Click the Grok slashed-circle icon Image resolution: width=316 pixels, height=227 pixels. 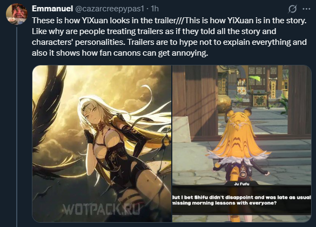pyautogui.click(x=292, y=9)
